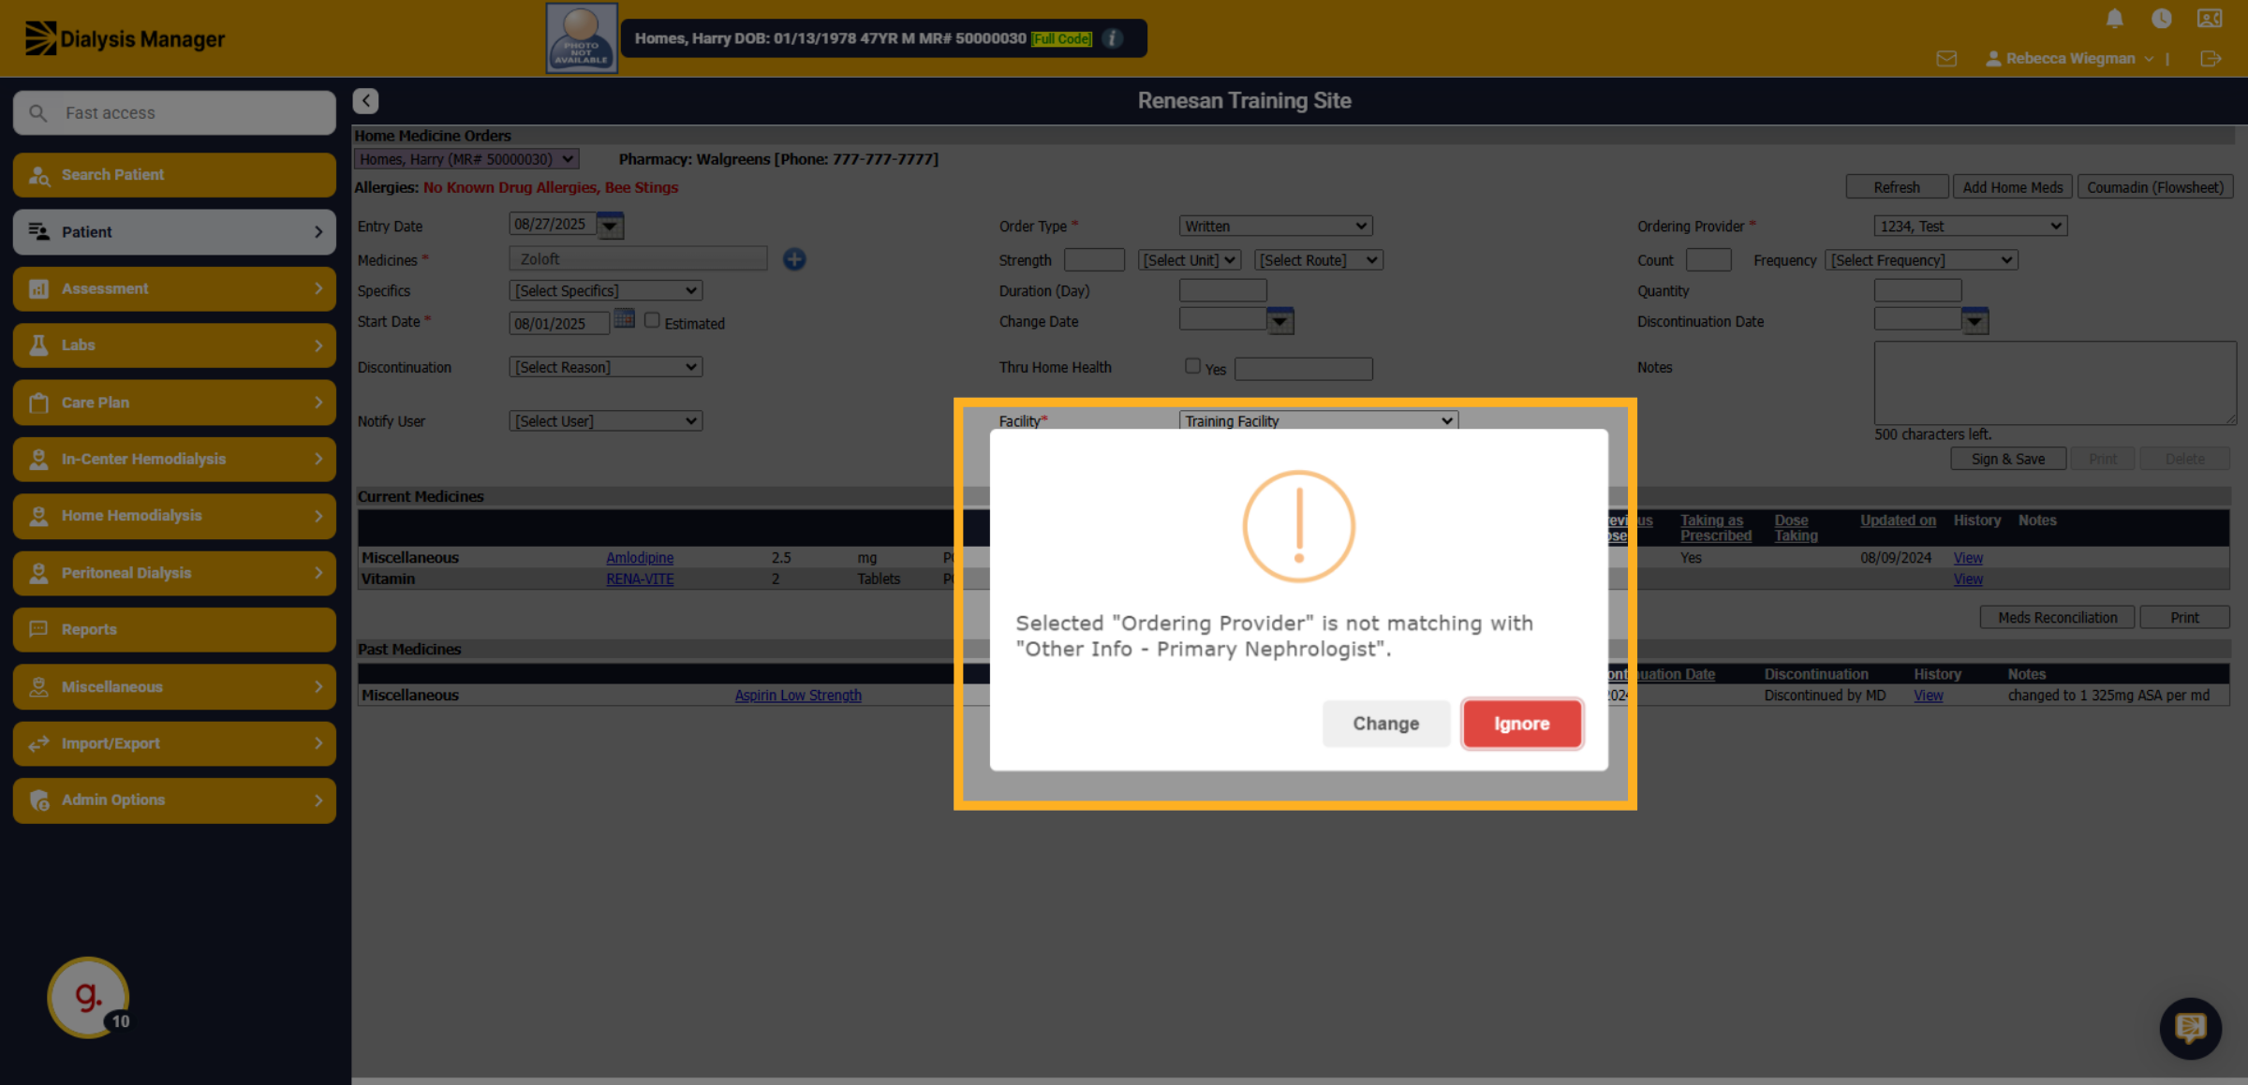Open Search Patient in the sidebar

(174, 175)
